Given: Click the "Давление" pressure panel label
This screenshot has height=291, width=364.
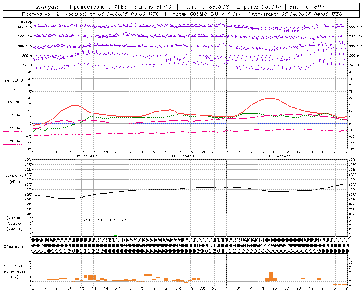Looking at the screenshot, I should point(15,176).
